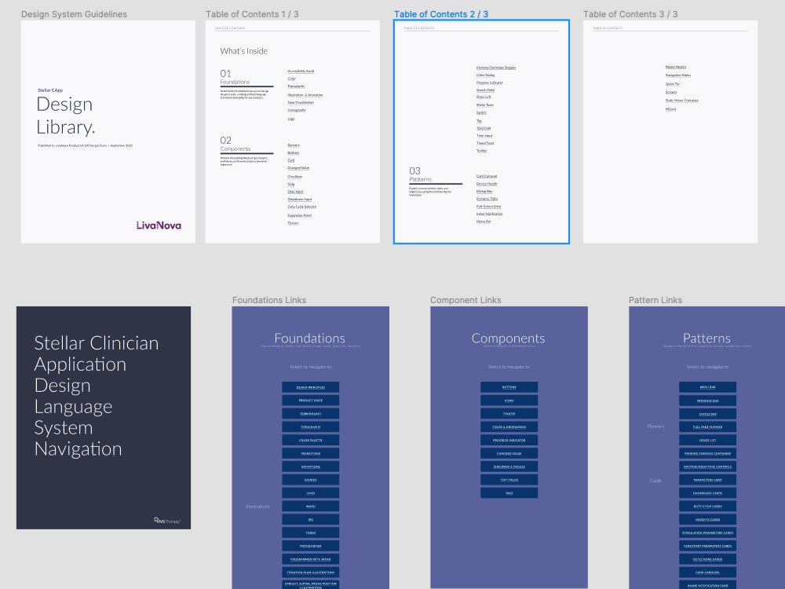
Task: Open the Data Visualization contents link
Action: point(301,102)
